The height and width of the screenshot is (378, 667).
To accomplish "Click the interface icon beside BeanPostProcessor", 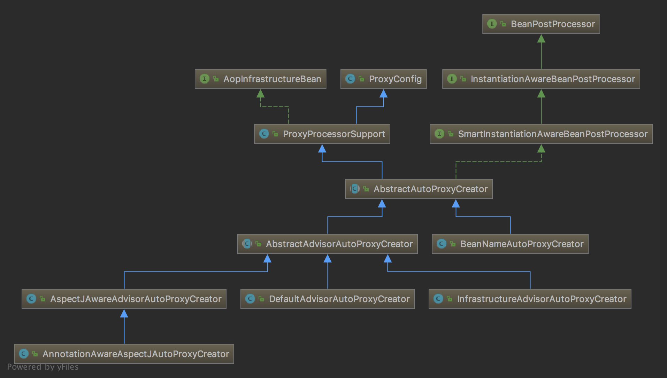I will click(x=492, y=24).
